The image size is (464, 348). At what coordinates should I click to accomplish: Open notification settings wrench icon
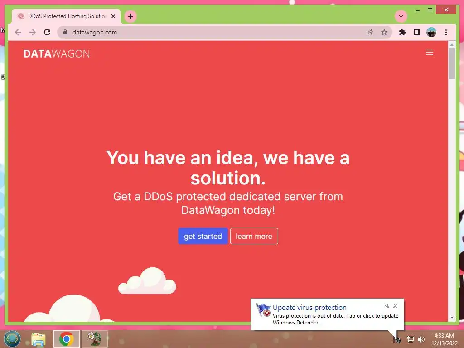click(387, 306)
